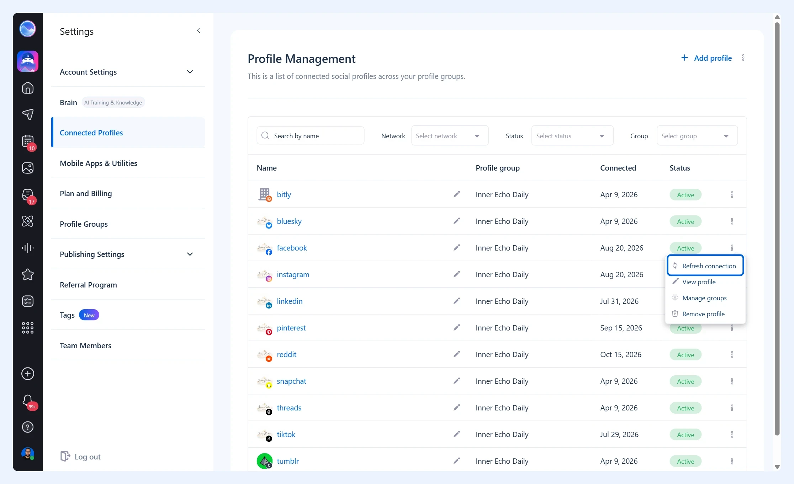Click the page vertical scrollbar
The width and height of the screenshot is (794, 484).
pyautogui.click(x=777, y=228)
